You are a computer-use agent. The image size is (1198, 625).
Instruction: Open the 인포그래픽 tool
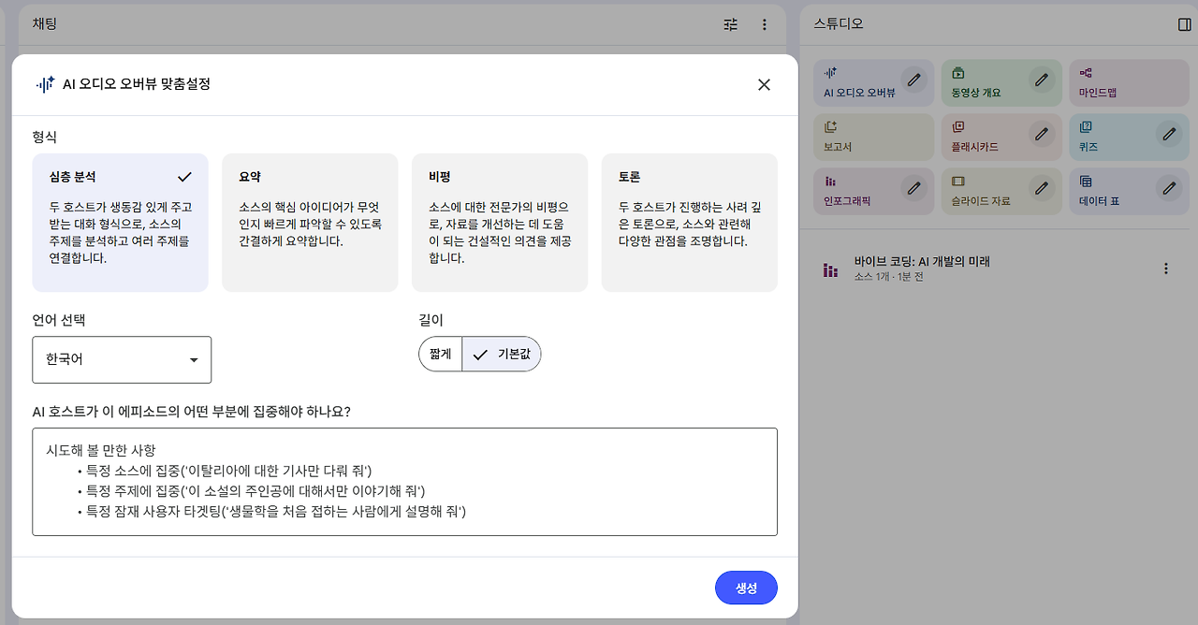pyautogui.click(x=861, y=191)
